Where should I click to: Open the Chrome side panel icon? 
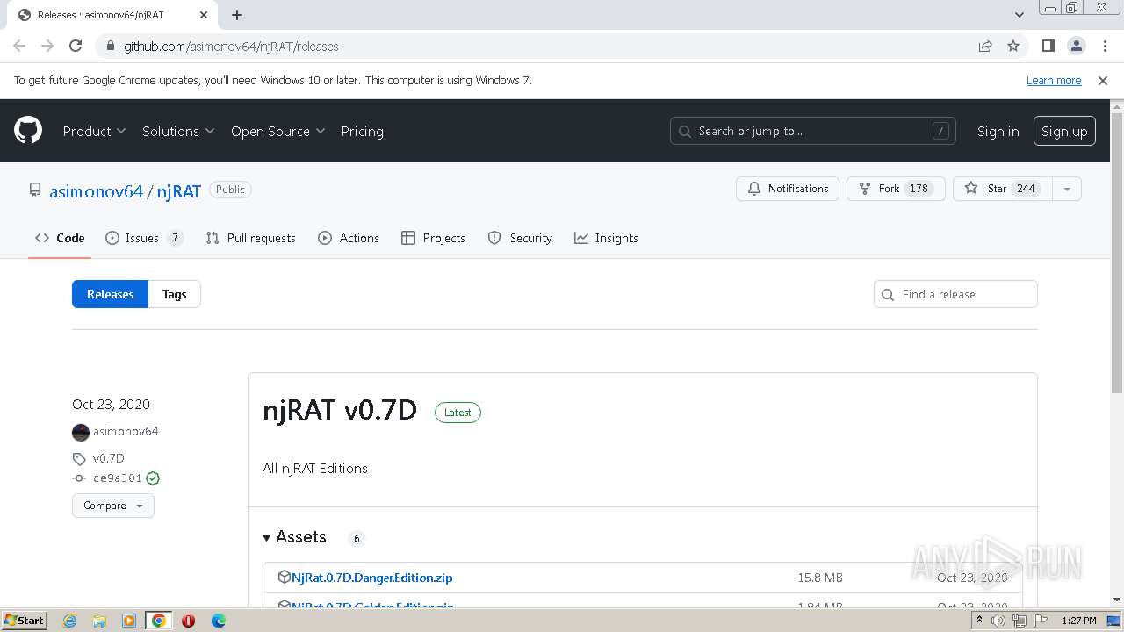(1048, 46)
